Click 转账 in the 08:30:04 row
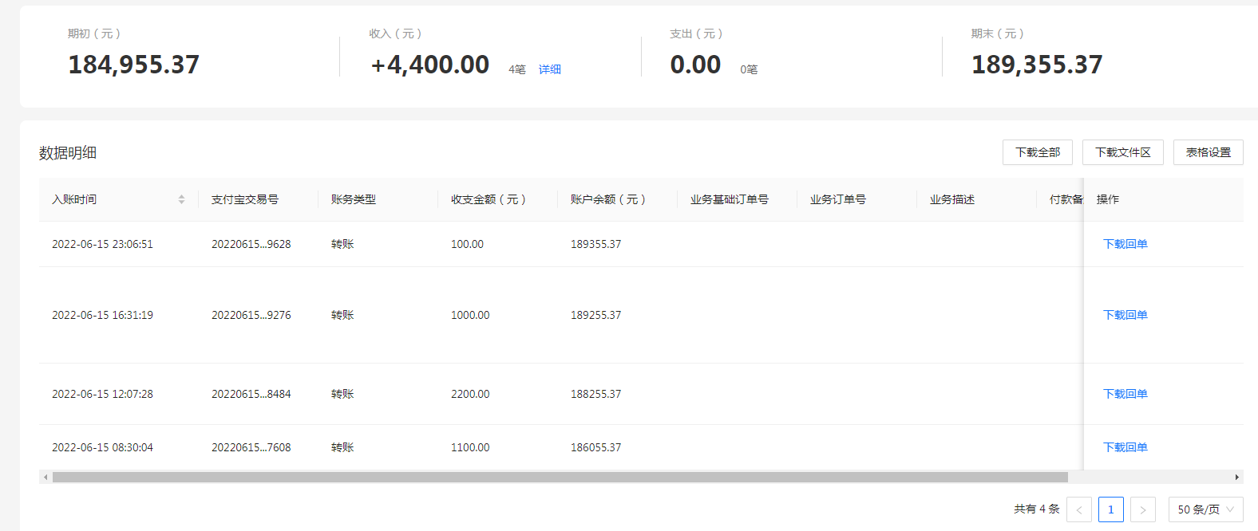Image resolution: width=1258 pixels, height=531 pixels. [342, 447]
